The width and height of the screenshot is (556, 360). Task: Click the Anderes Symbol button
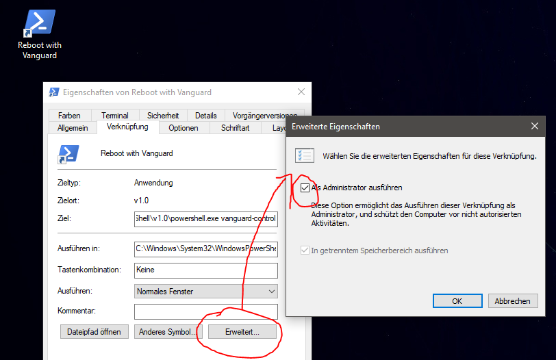pyautogui.click(x=168, y=332)
